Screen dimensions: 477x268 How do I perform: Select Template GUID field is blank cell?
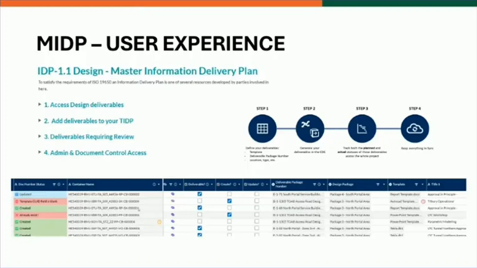(x=40, y=201)
